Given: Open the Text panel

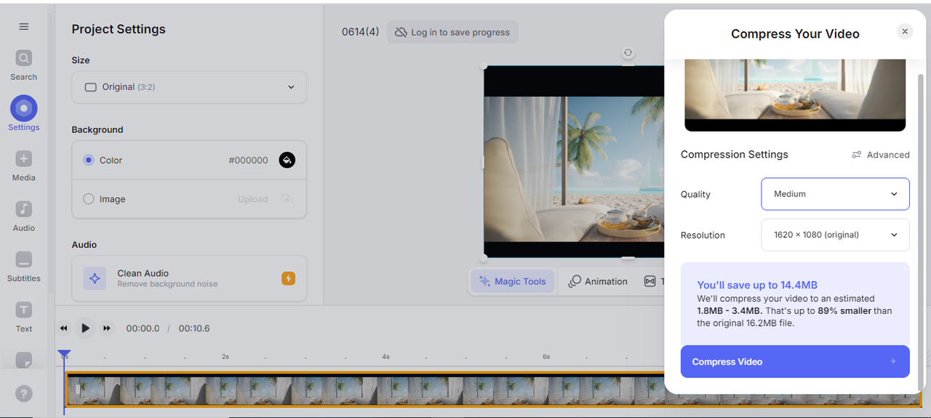Looking at the screenshot, I should point(24,317).
